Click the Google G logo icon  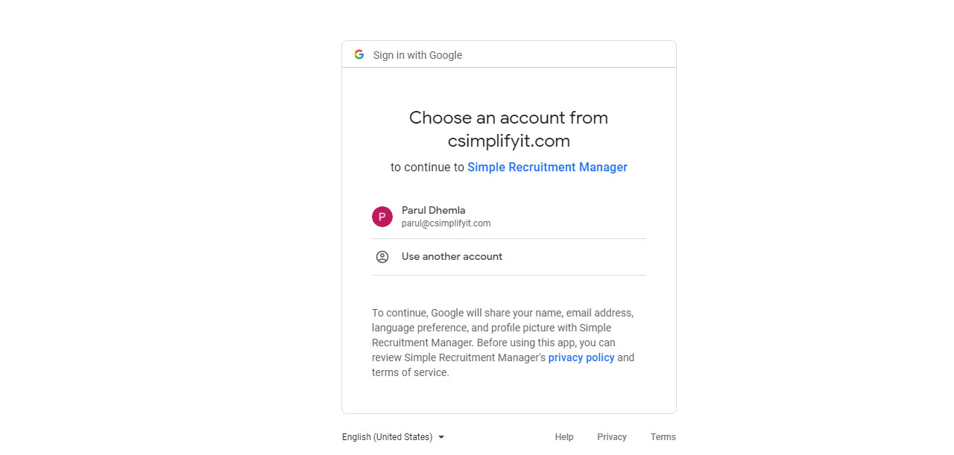click(x=359, y=54)
